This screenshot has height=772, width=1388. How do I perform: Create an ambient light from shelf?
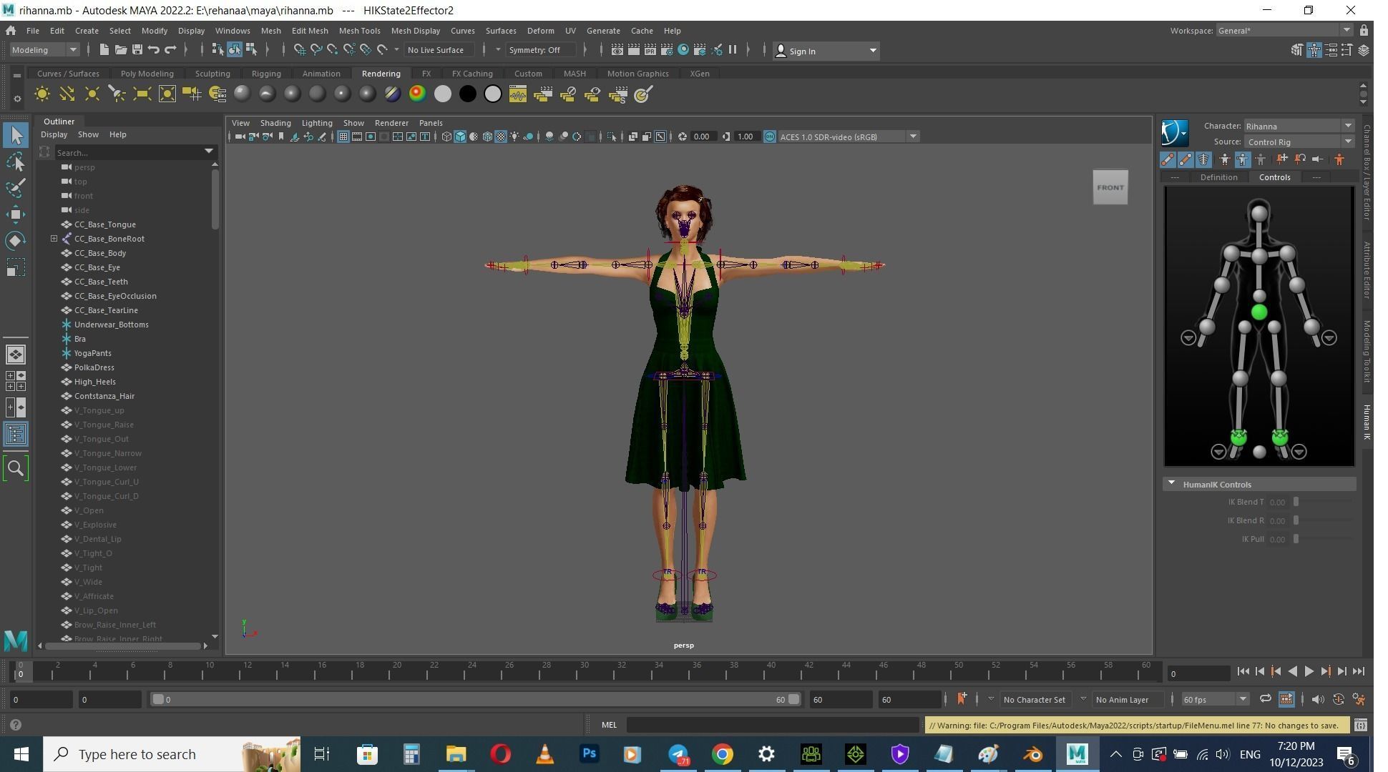42,94
